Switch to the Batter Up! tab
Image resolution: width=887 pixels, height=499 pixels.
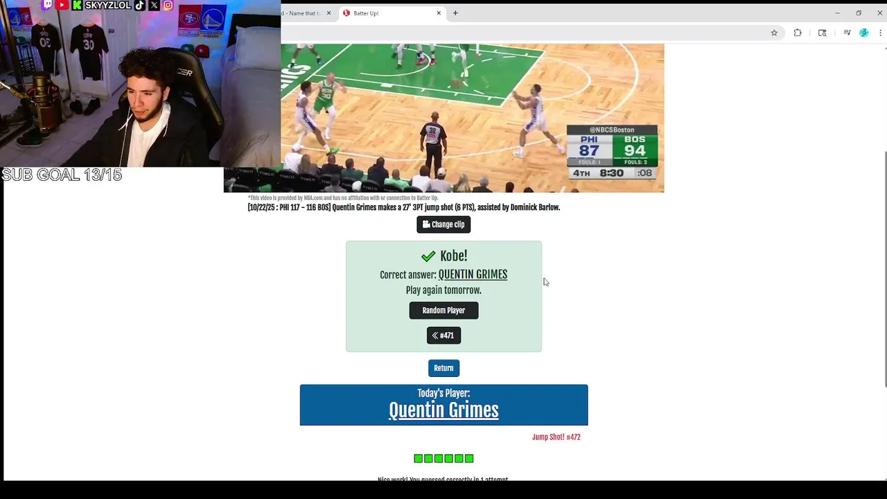coord(392,13)
